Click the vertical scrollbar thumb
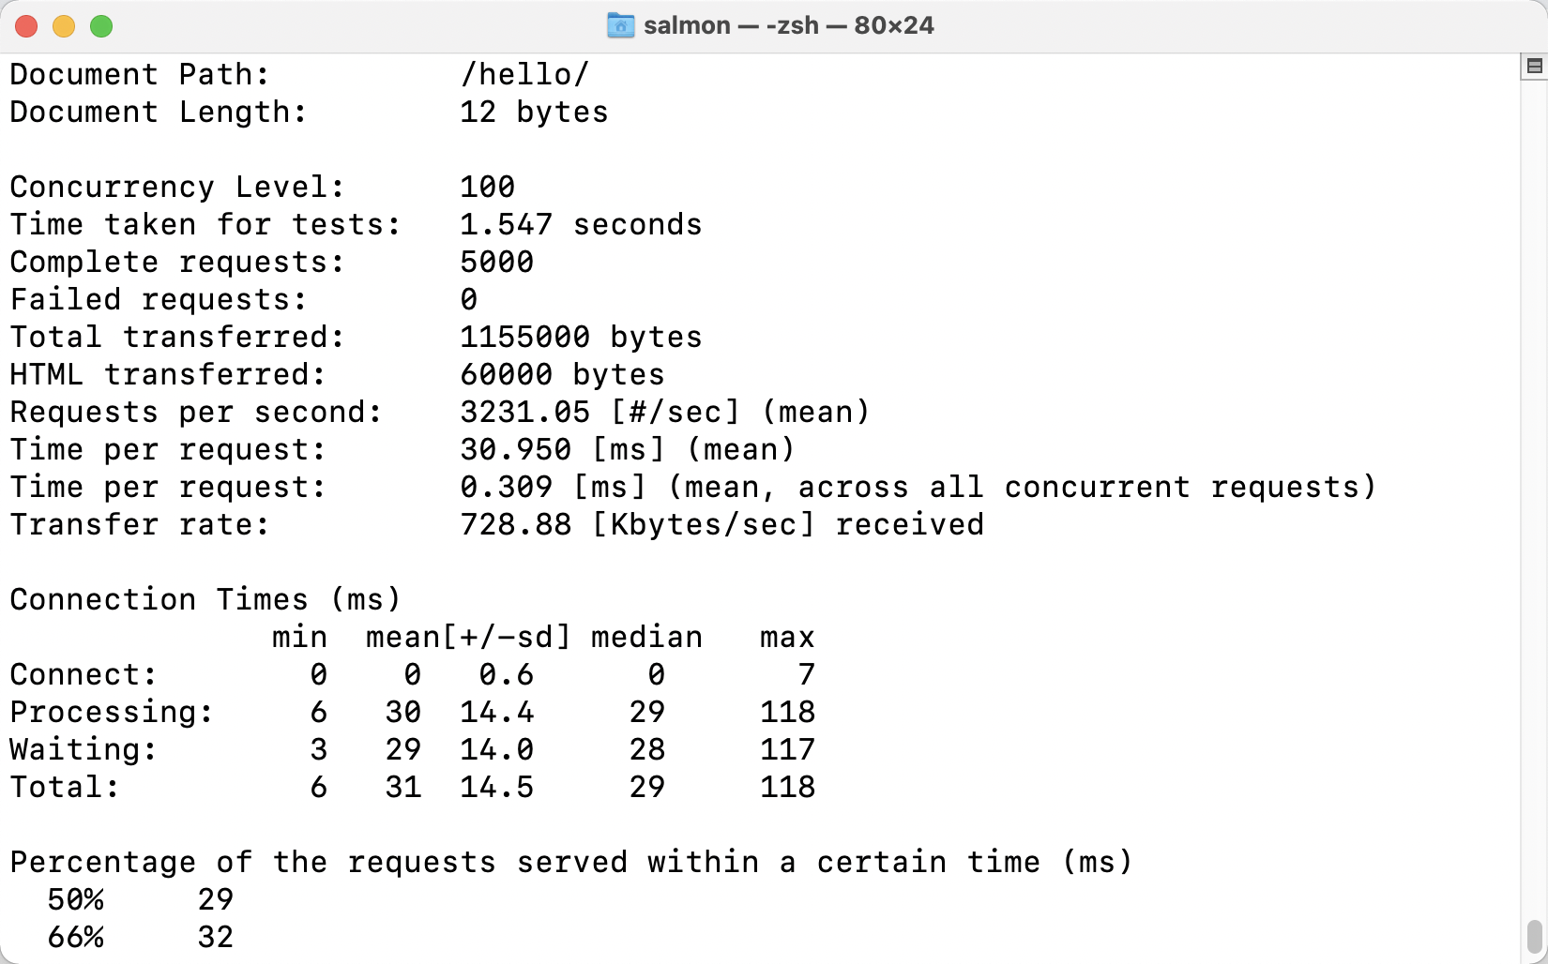The width and height of the screenshot is (1548, 964). click(1534, 935)
